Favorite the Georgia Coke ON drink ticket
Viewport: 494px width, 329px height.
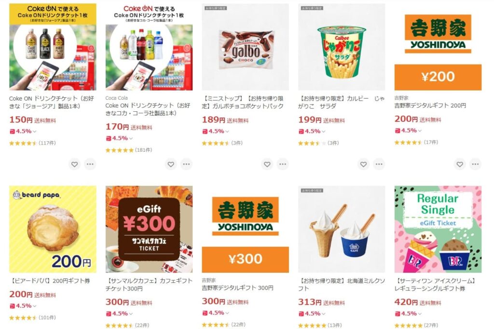tap(74, 164)
